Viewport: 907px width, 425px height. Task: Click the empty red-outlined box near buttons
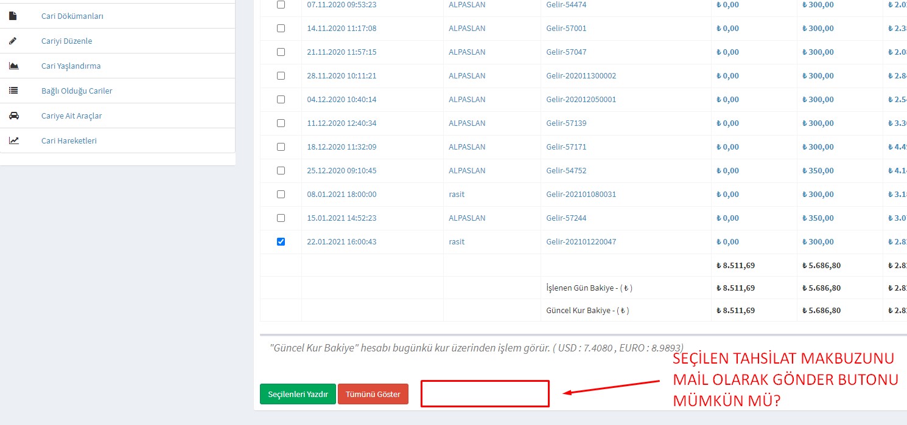485,393
